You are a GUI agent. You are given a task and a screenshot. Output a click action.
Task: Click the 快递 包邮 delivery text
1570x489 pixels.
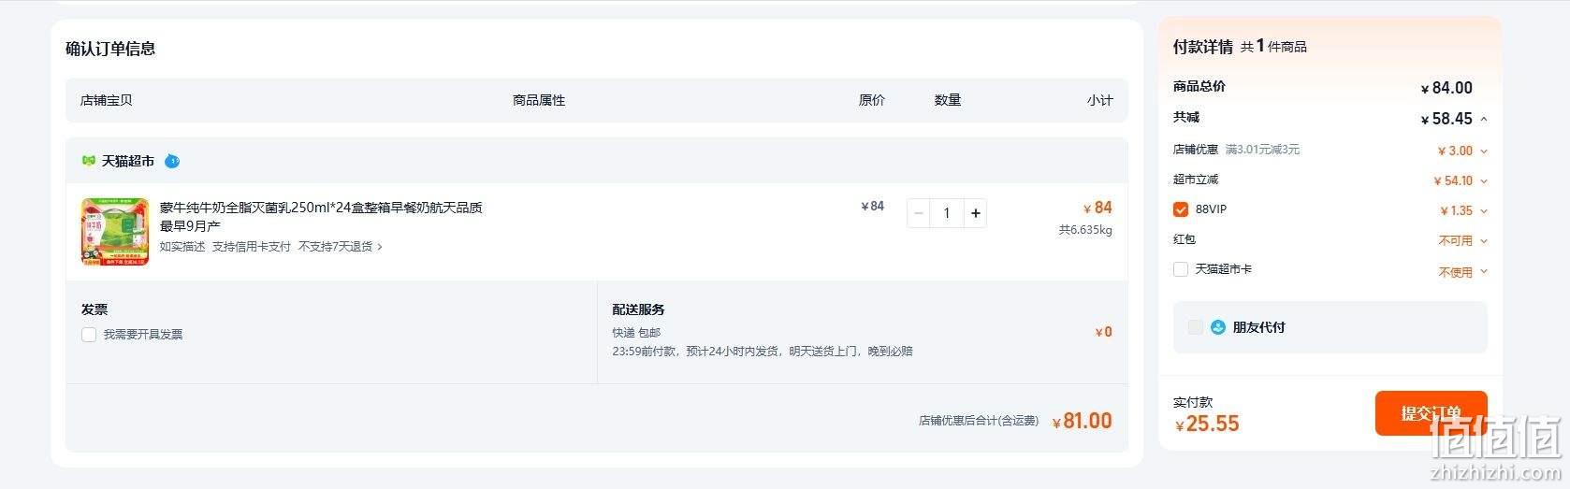[636, 333]
